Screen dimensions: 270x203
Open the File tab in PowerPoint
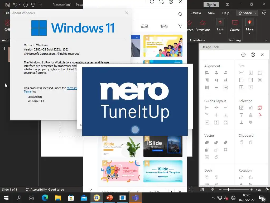[x=7, y=13]
